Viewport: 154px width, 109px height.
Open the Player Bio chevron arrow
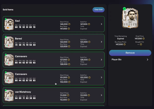point(147,60)
